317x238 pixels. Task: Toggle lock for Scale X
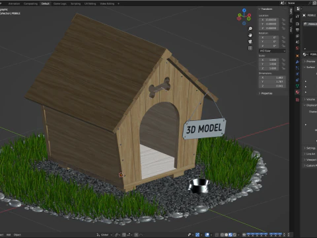pos(283,60)
